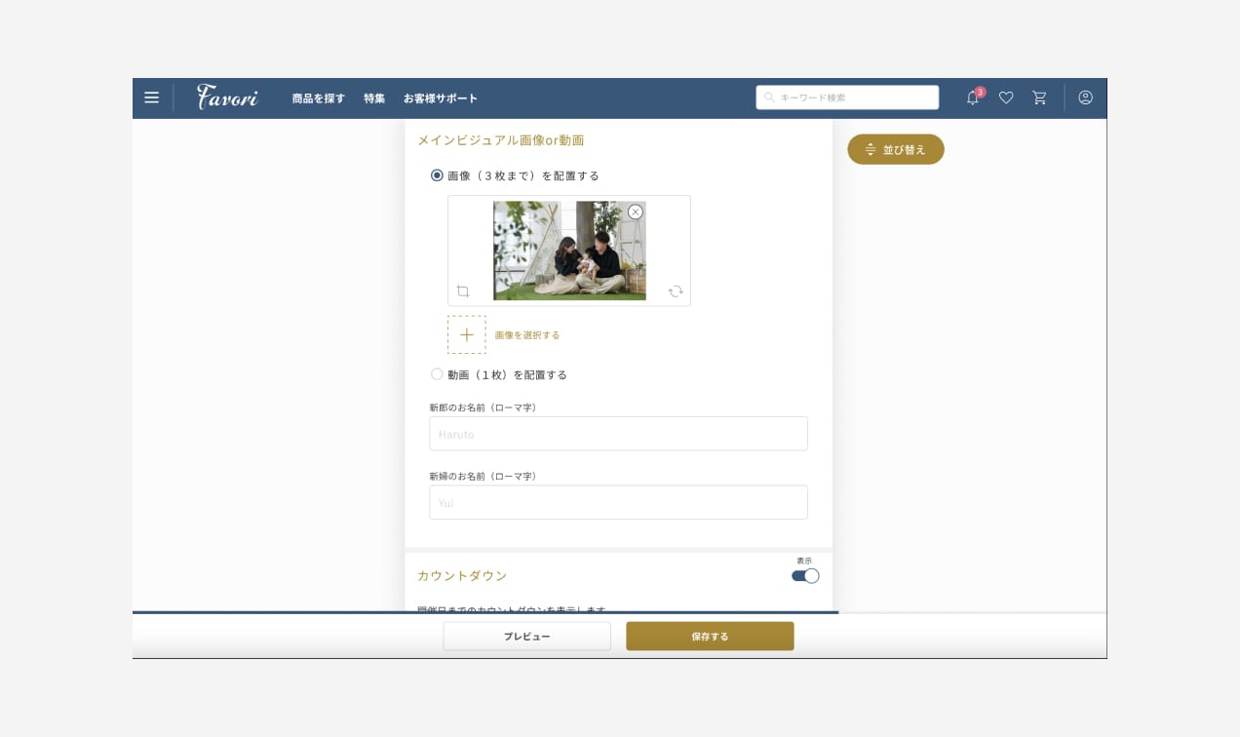Remove the uploaded family photo
Screen dimensions: 1240x737
pyautogui.click(x=636, y=212)
